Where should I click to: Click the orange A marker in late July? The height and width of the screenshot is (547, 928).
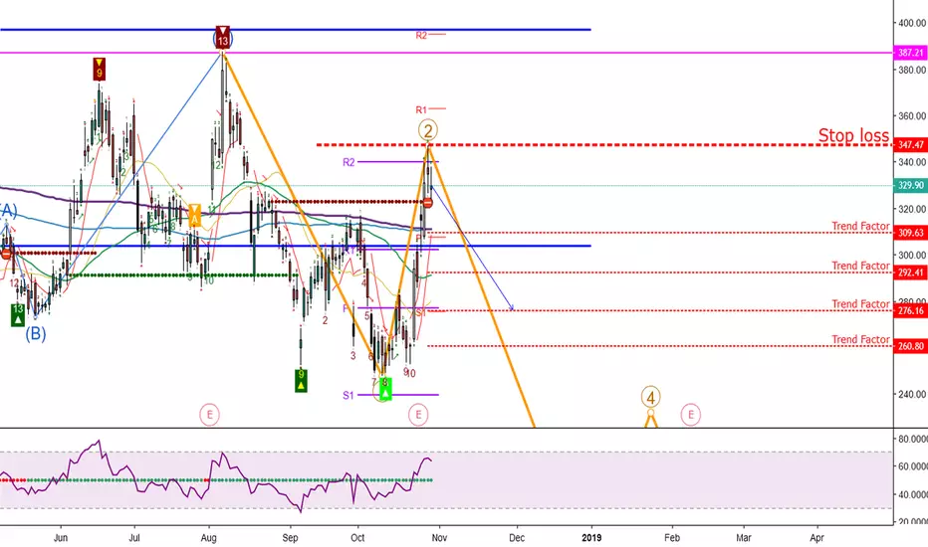click(x=194, y=215)
